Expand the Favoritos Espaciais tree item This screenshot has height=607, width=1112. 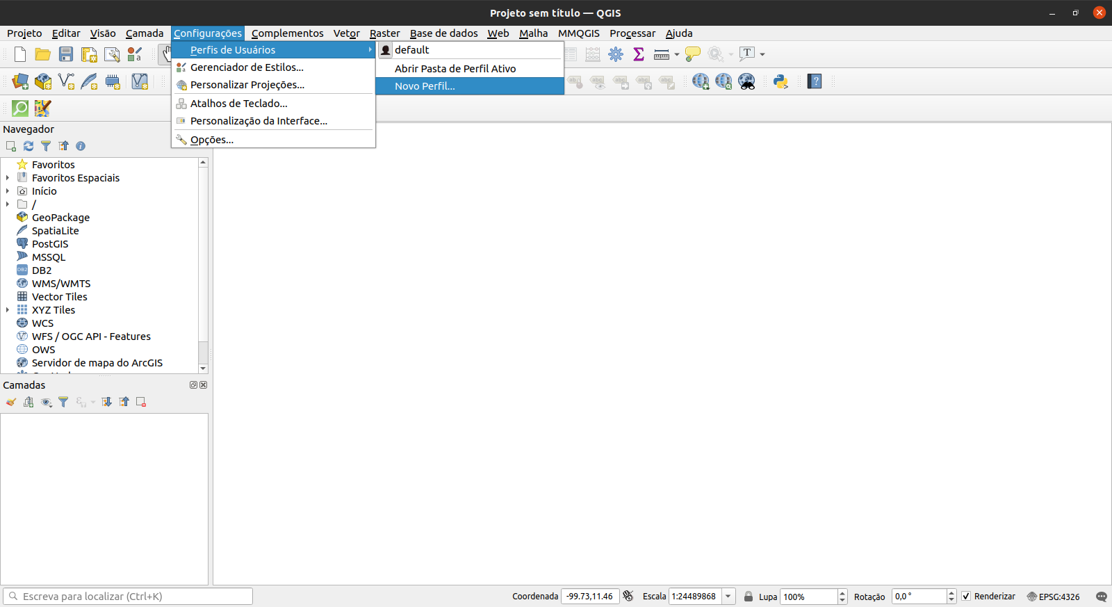click(x=8, y=178)
